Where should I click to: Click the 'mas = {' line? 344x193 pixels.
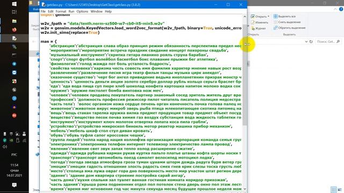(48, 41)
